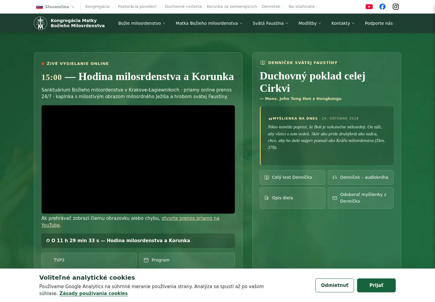Click the document icon in Opis diela
The height and width of the screenshot is (302, 435).
(267, 198)
